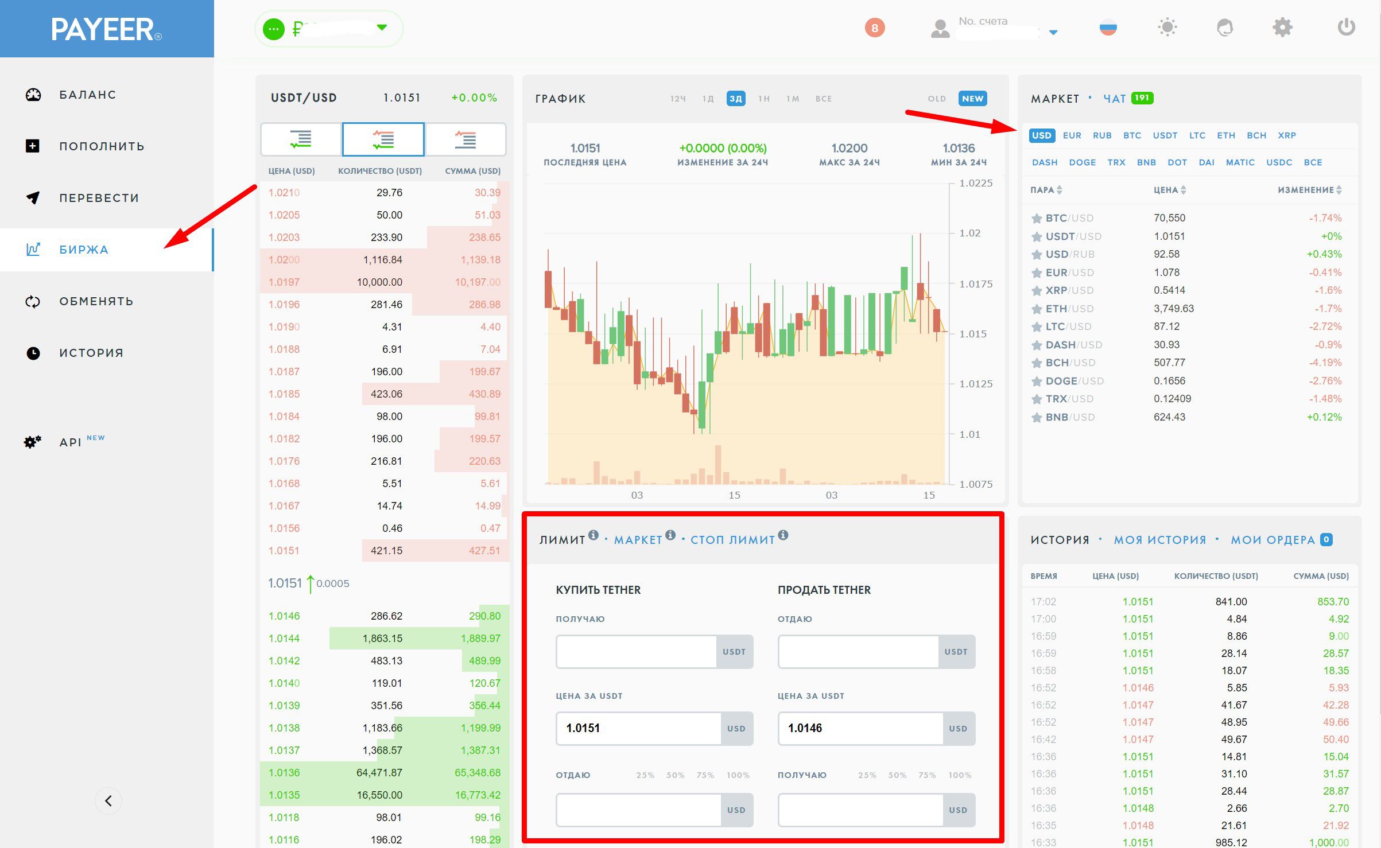Set chart period to 1Д

(x=708, y=99)
